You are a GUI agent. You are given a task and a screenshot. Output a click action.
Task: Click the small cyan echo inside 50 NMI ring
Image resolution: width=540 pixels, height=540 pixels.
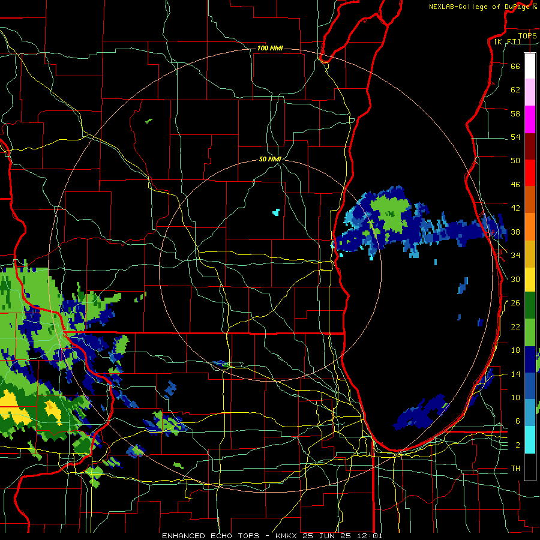276,212
